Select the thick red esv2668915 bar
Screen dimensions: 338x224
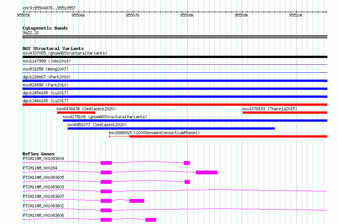(x=229, y=137)
